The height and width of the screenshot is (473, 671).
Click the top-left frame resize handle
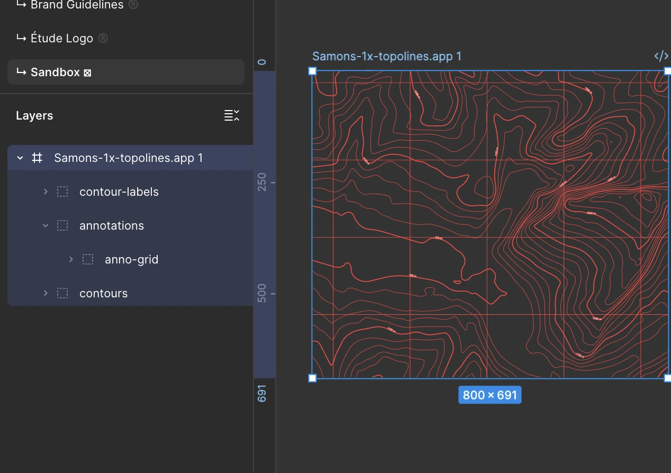pyautogui.click(x=312, y=71)
